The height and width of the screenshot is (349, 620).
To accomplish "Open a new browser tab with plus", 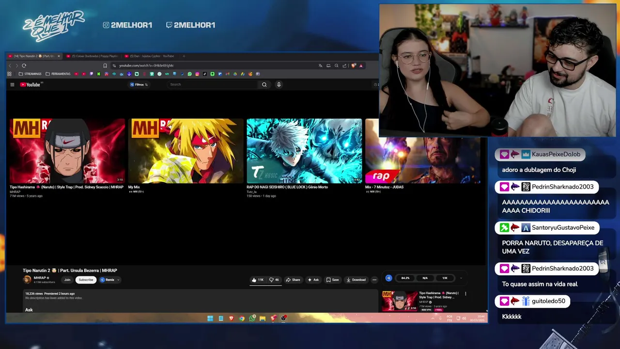I will [x=184, y=56].
